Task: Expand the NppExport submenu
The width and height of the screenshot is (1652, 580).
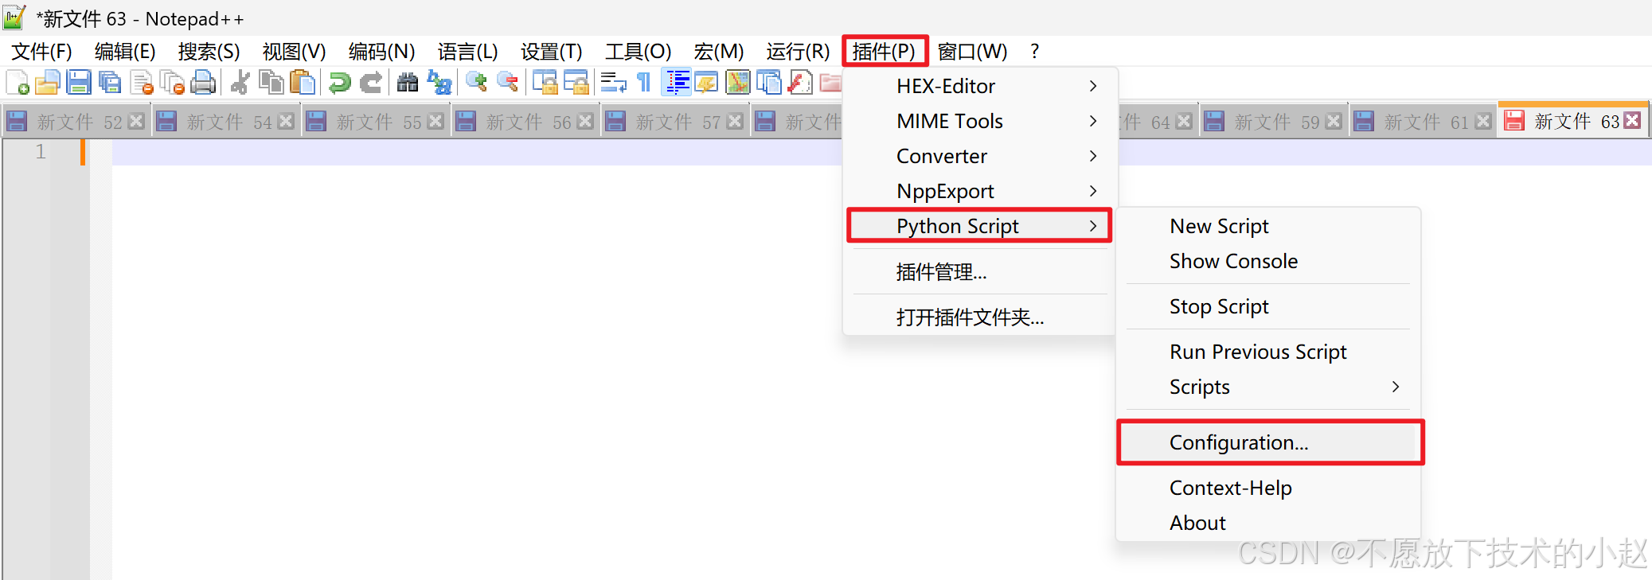Action: (x=980, y=191)
